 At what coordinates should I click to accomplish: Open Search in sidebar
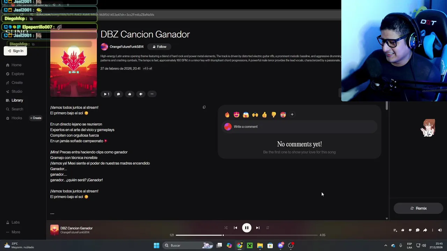click(x=15, y=109)
